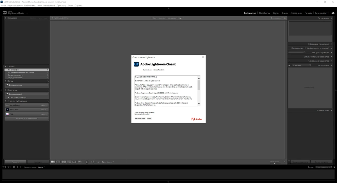Collapse the Папки panel
The height and width of the screenshot is (183, 337).
(x=6, y=81)
